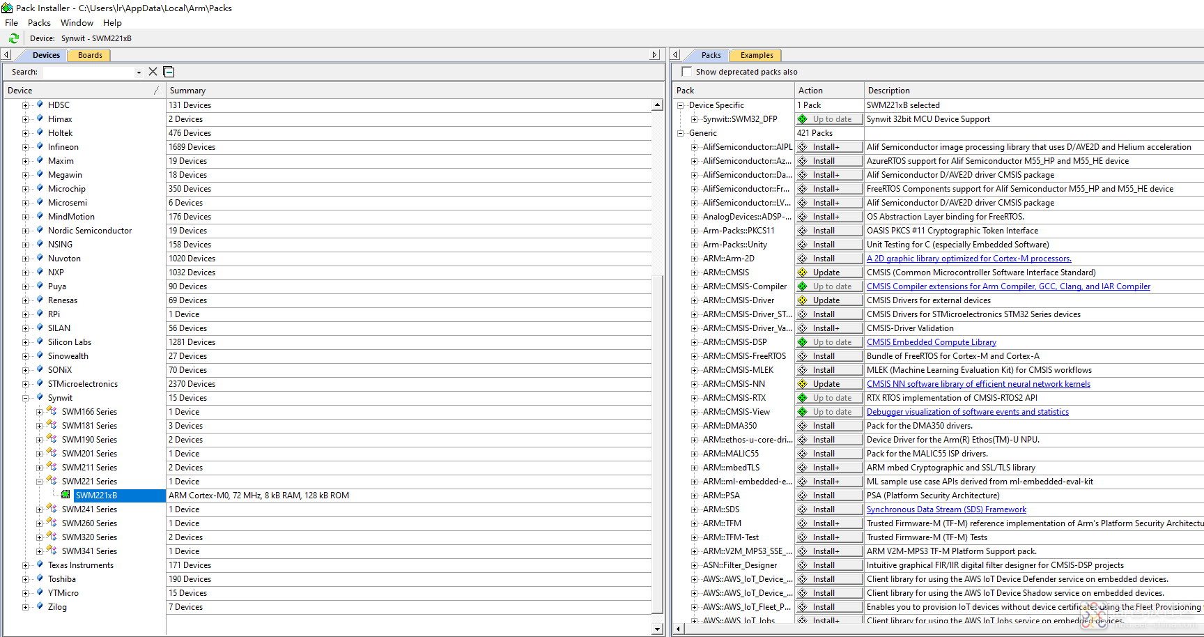Screen dimensions: 1204x637
Task: Click the green refresh packs icon
Action: 14,38
